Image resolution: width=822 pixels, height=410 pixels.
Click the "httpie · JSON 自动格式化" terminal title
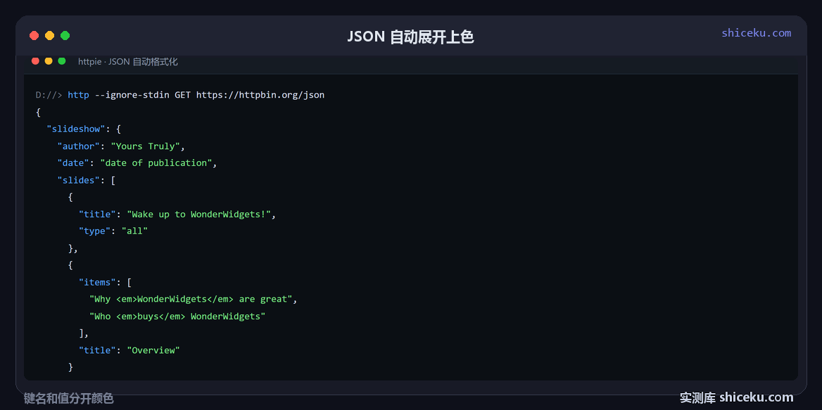[128, 62]
